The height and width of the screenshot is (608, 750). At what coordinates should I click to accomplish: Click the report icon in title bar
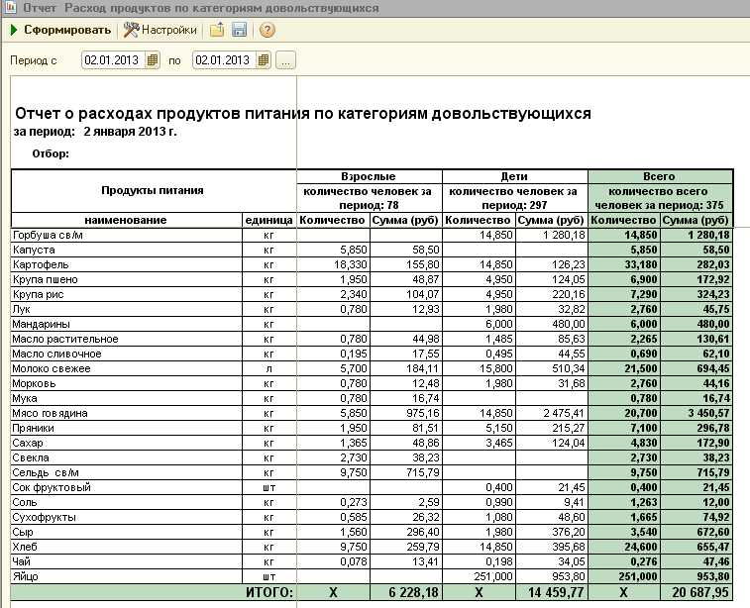pyautogui.click(x=10, y=8)
